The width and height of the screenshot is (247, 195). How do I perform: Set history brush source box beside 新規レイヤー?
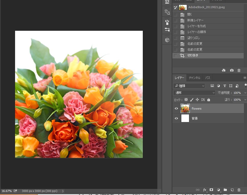click(x=175, y=20)
